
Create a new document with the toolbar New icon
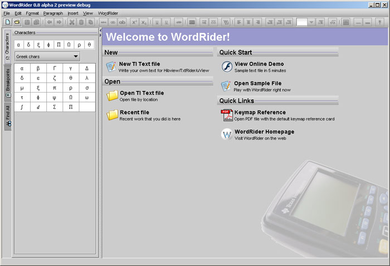[7, 22]
